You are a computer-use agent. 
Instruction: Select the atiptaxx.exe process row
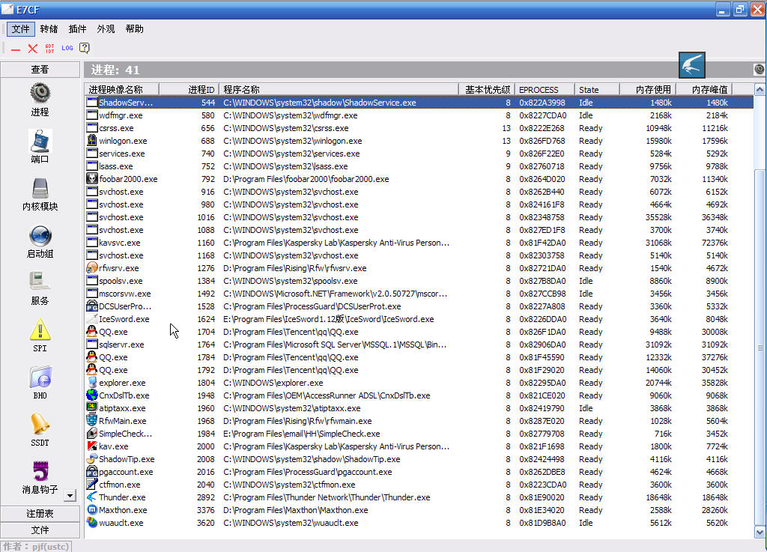click(x=419, y=407)
